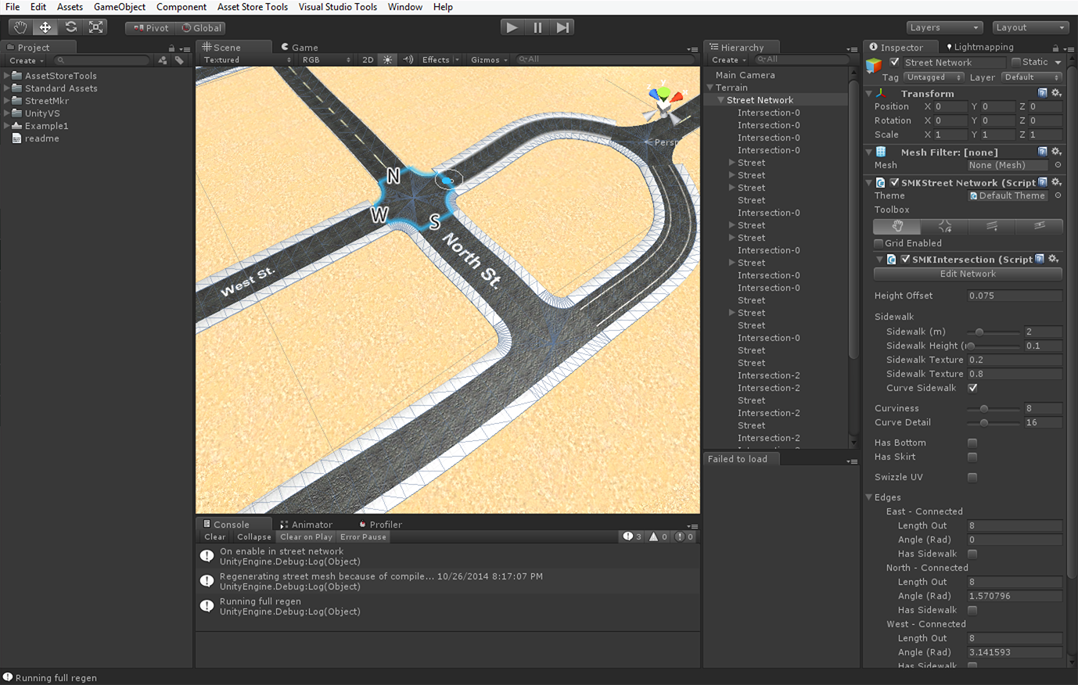
Task: Switch to the Lightmapping tab
Action: (979, 47)
